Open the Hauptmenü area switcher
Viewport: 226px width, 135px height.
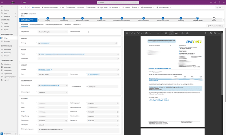[x=9, y=134]
